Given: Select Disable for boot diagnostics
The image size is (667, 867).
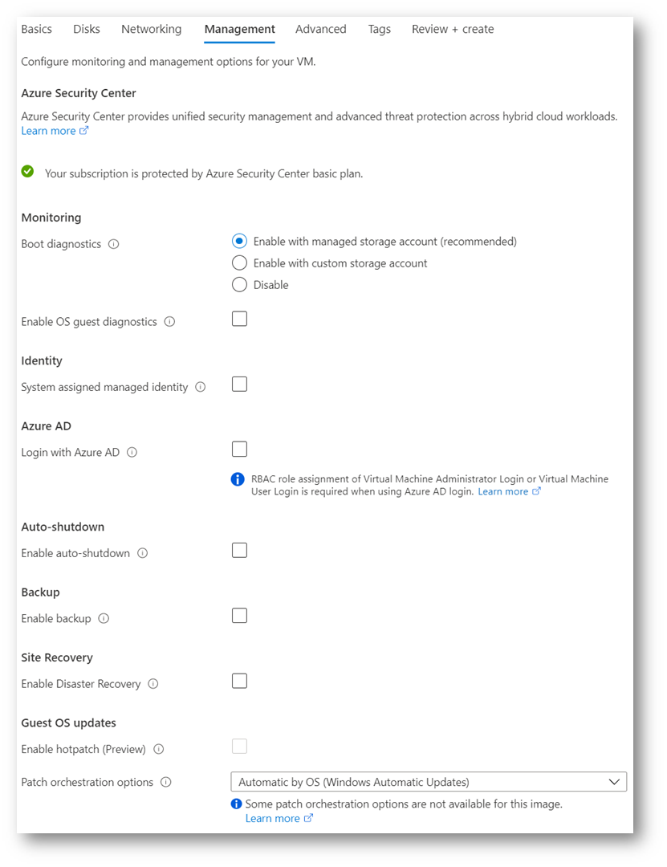Looking at the screenshot, I should 239,284.
